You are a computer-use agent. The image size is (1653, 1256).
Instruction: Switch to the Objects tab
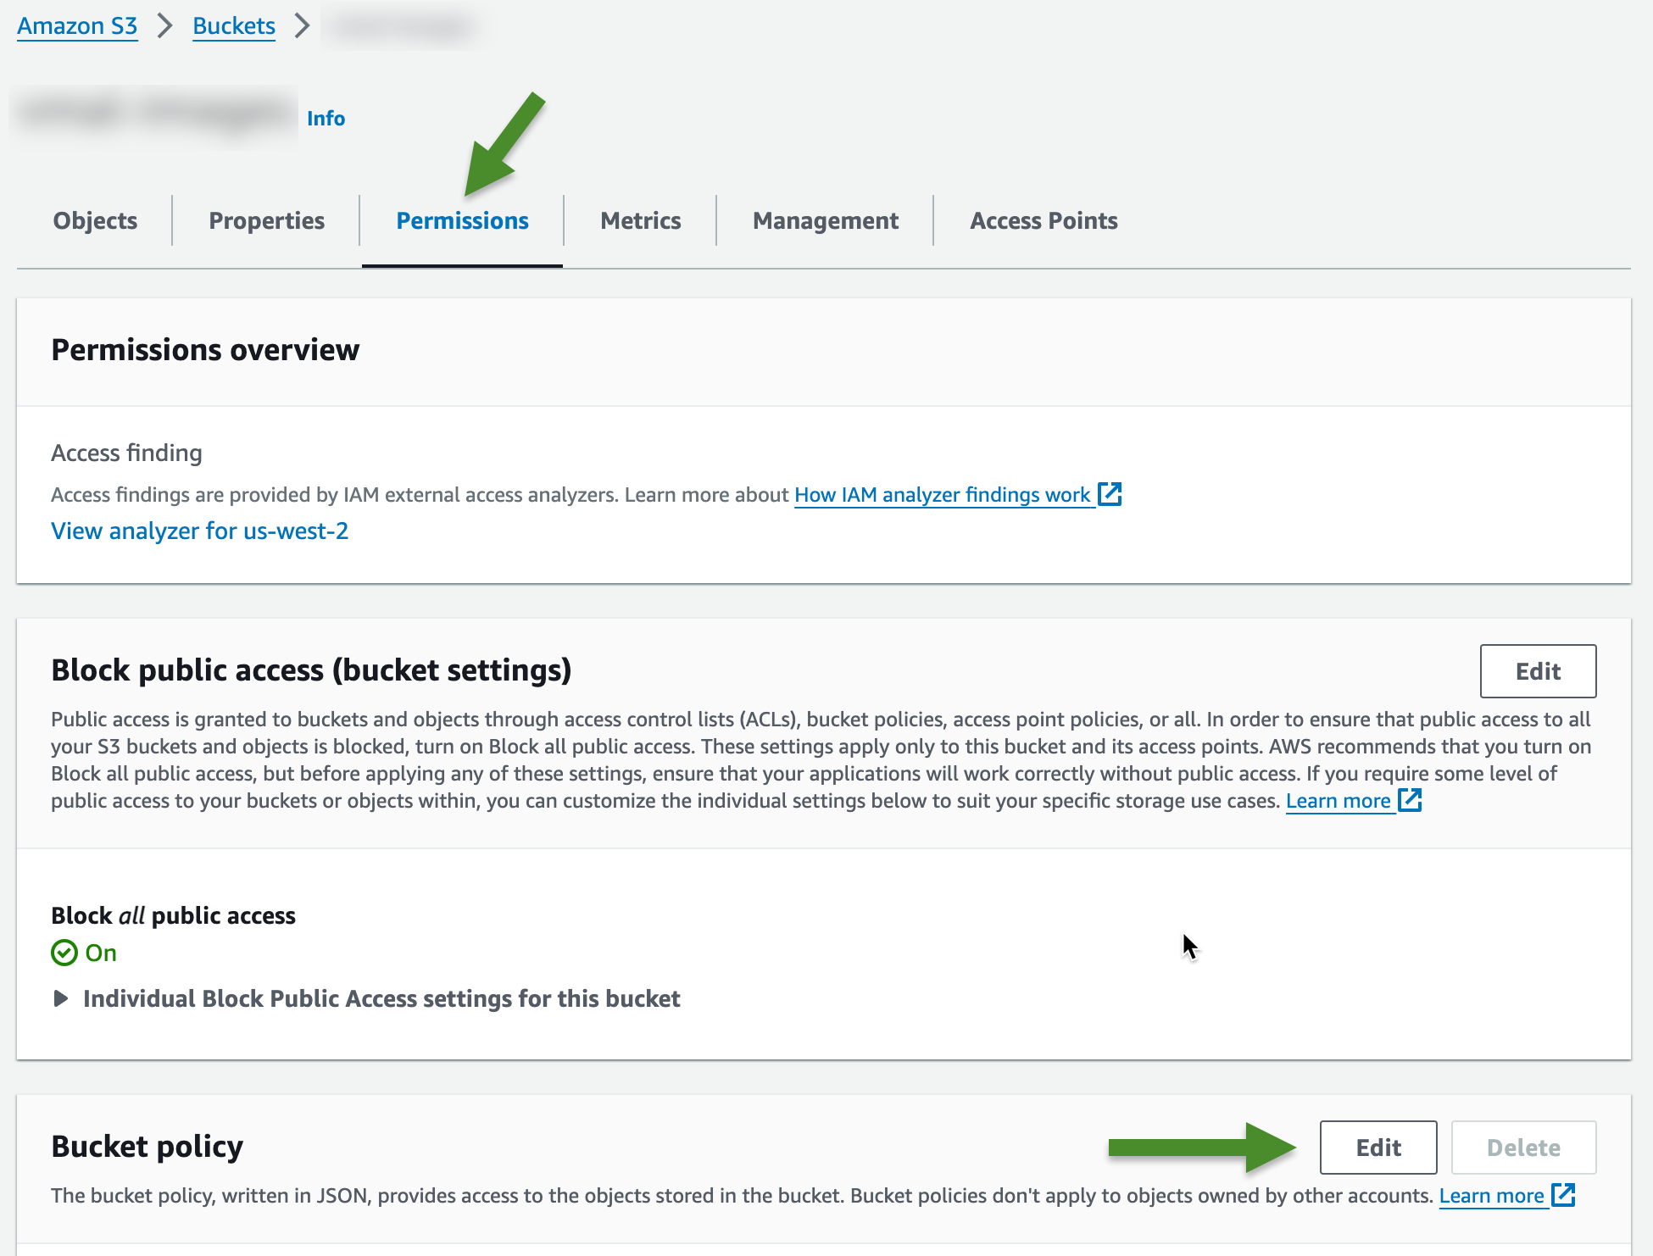[x=94, y=220]
